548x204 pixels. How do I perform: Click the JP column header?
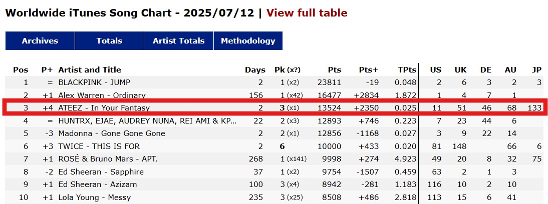click(537, 69)
